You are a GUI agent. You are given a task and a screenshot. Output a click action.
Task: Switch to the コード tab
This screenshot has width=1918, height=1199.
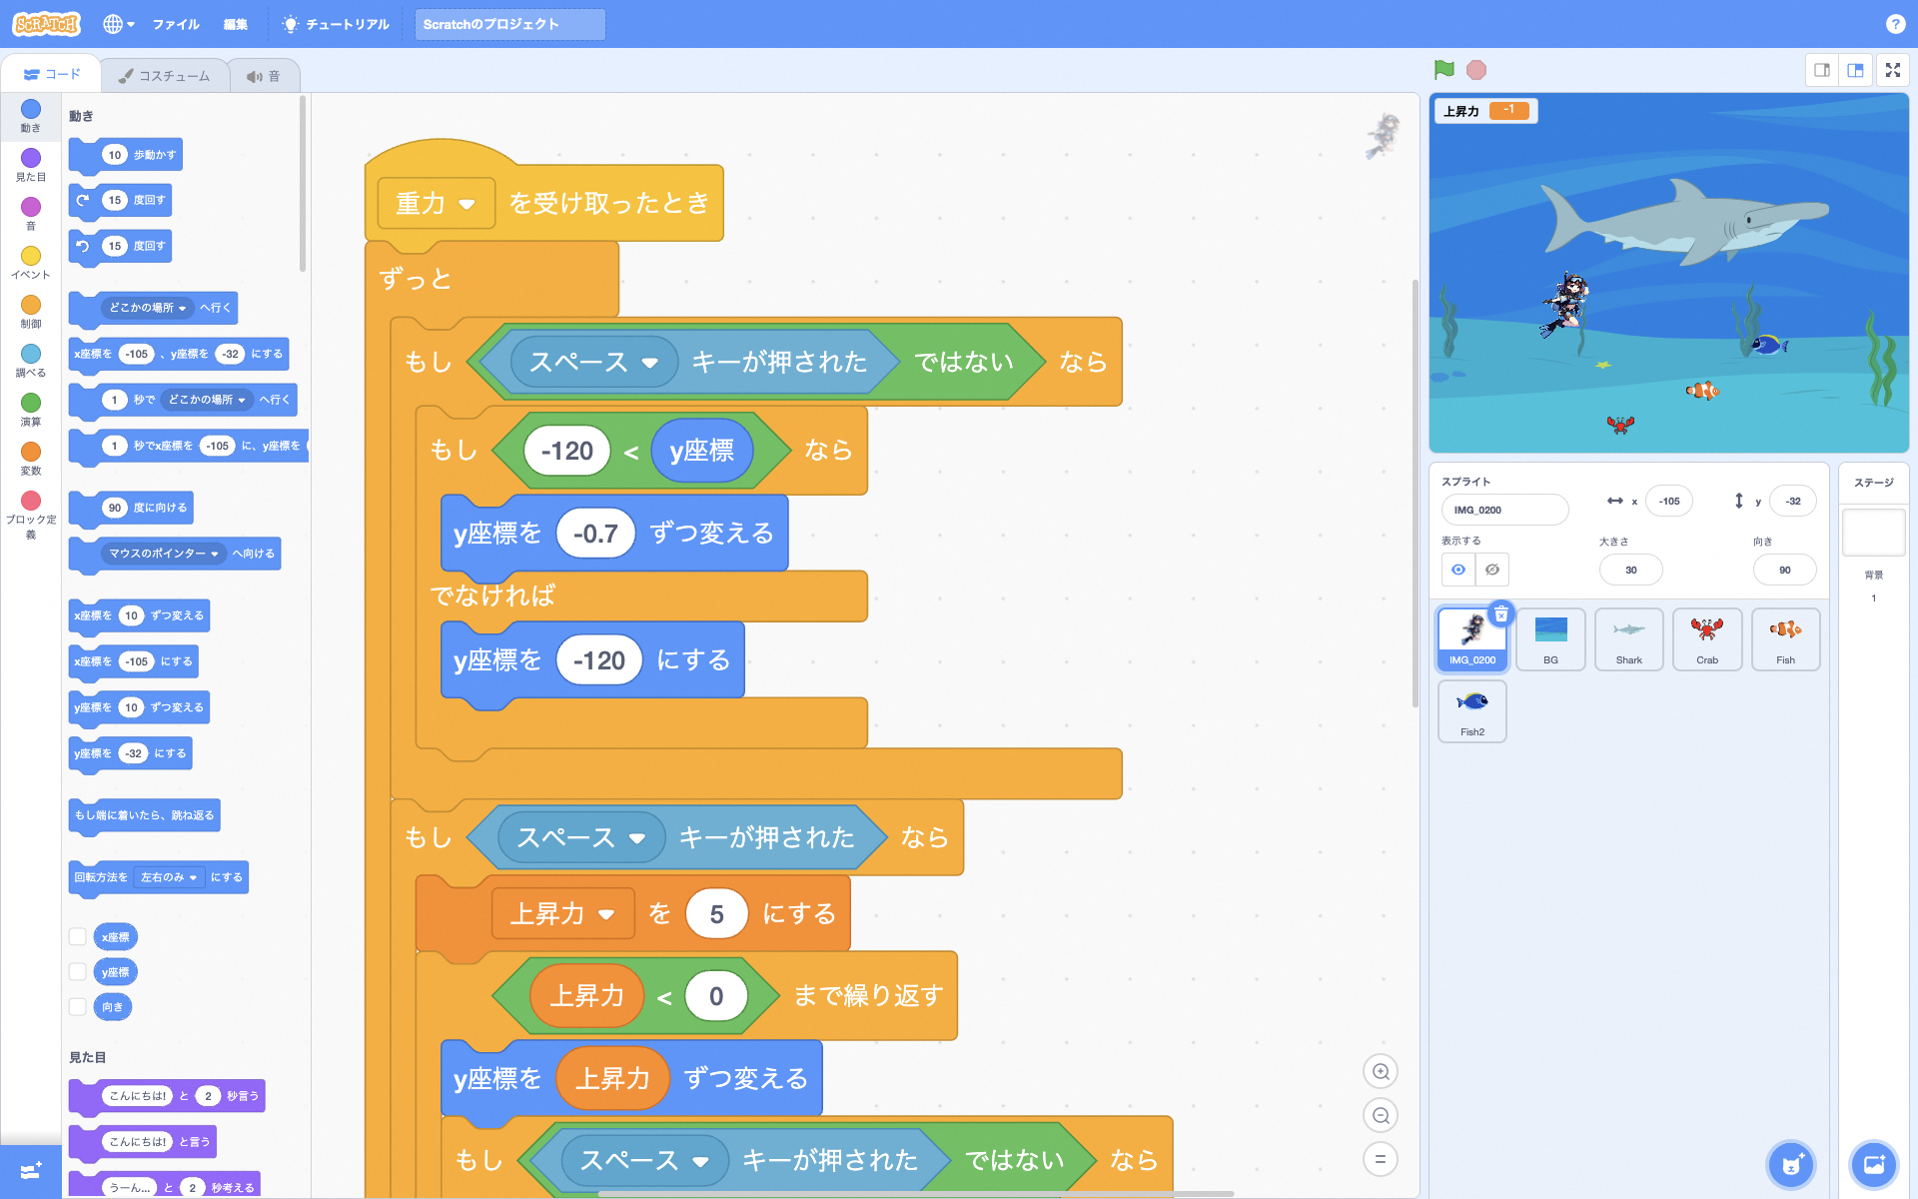(51, 75)
